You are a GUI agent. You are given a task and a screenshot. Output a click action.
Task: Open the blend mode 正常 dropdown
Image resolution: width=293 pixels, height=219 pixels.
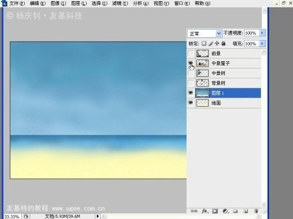(205, 34)
